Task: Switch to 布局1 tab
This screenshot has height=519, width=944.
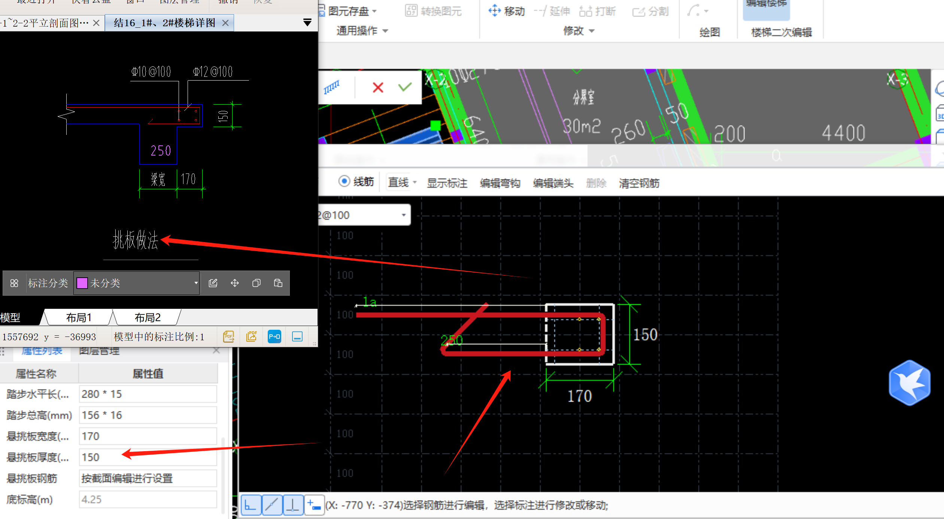Action: (79, 318)
